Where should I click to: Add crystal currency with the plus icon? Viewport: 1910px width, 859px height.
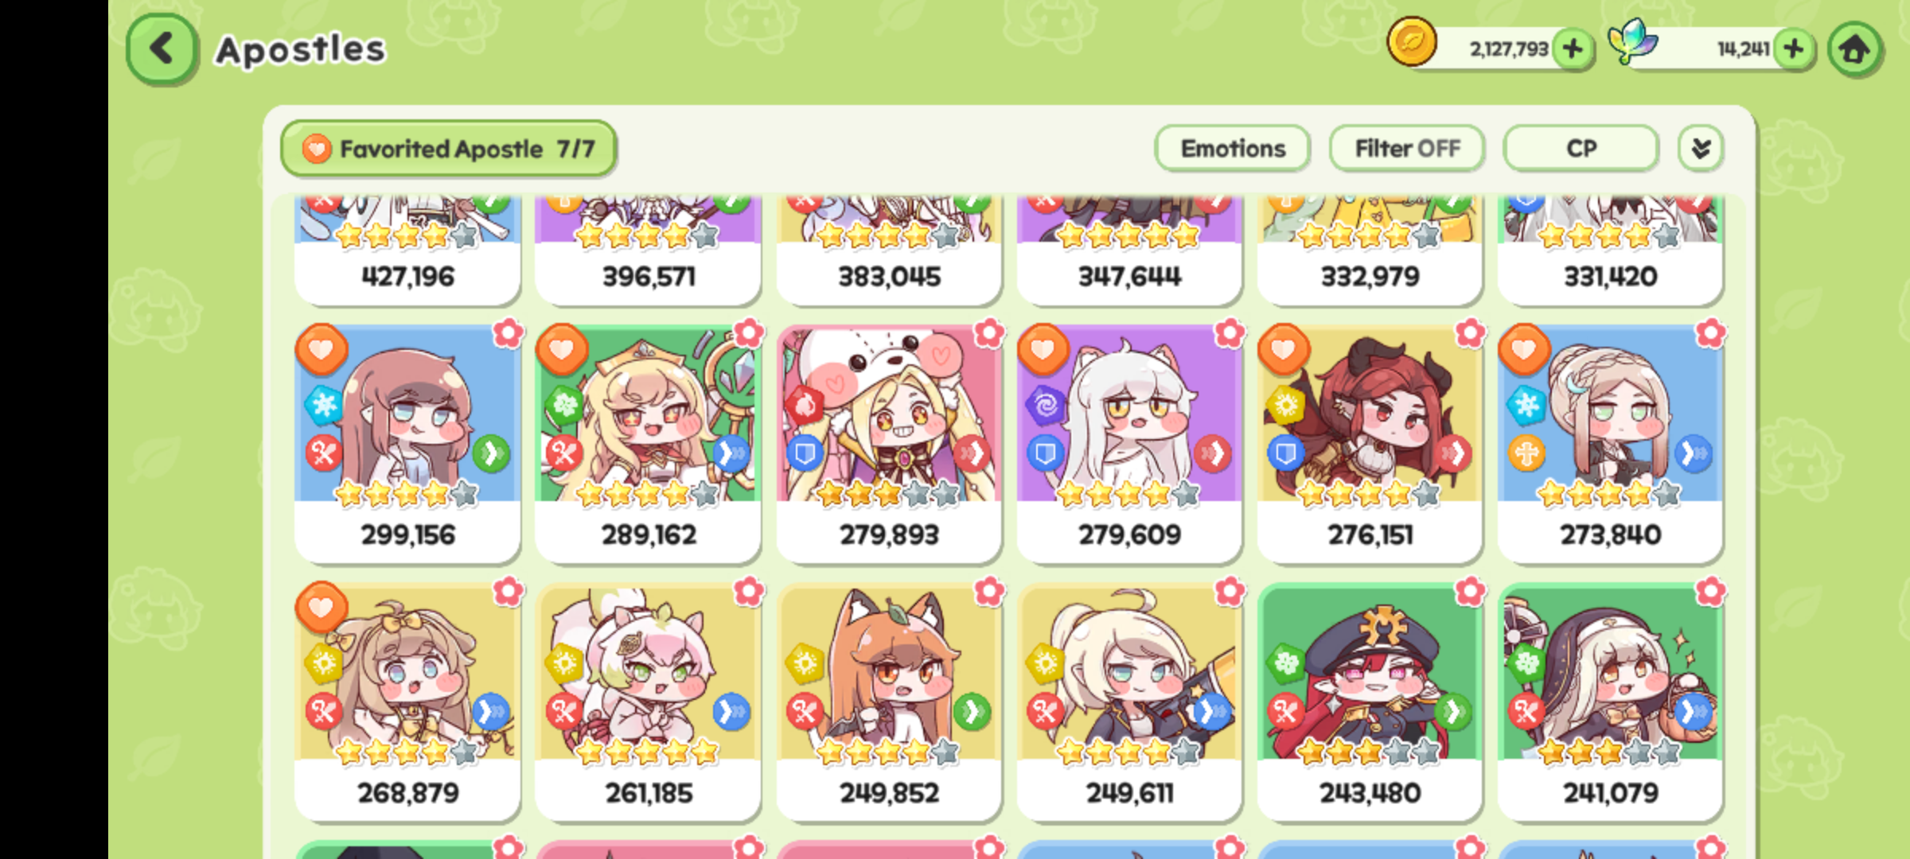click(x=1794, y=49)
